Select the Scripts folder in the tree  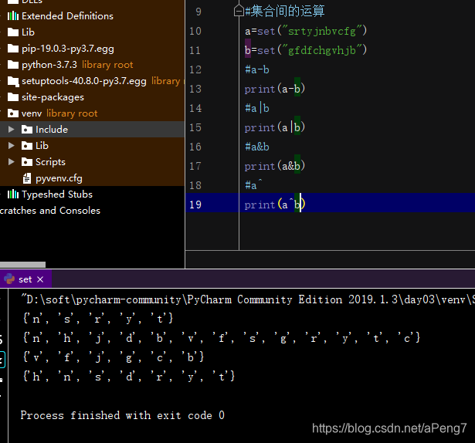pos(50,162)
